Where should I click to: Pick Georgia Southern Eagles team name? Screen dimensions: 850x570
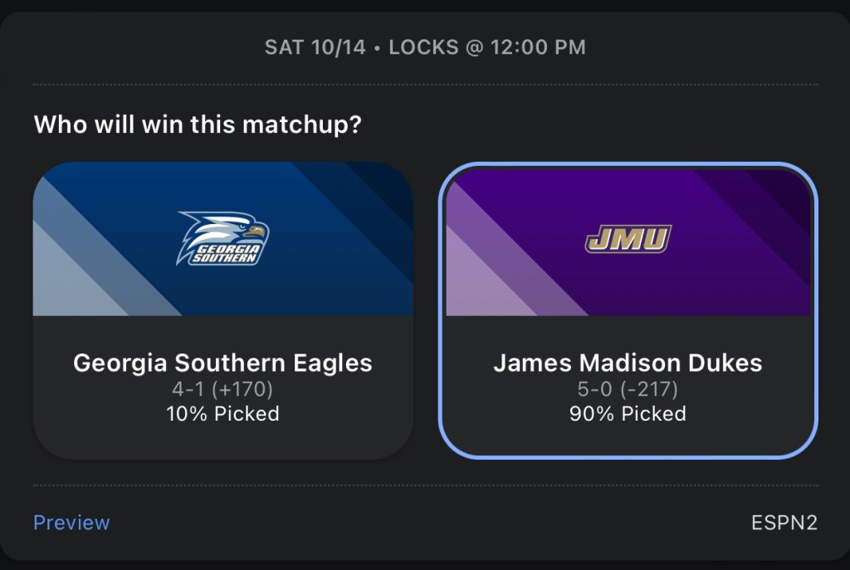tap(222, 363)
